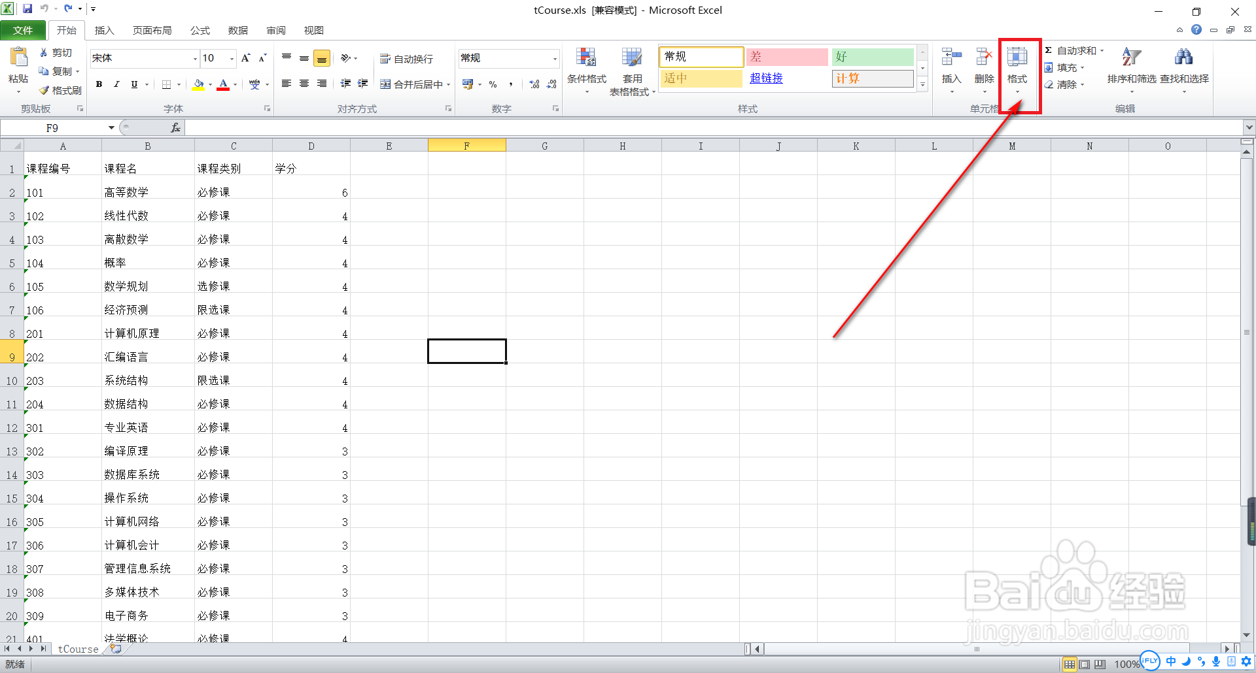This screenshot has width=1256, height=673.
Task: Align text to top of cell
Action: pyautogui.click(x=287, y=58)
